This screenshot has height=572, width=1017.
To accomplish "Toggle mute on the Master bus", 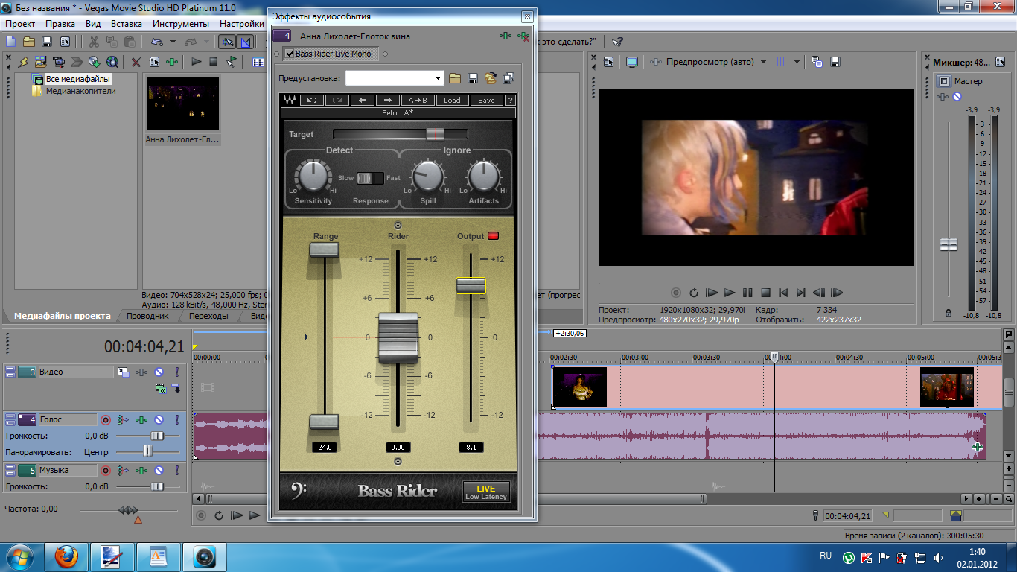I will (x=957, y=97).
